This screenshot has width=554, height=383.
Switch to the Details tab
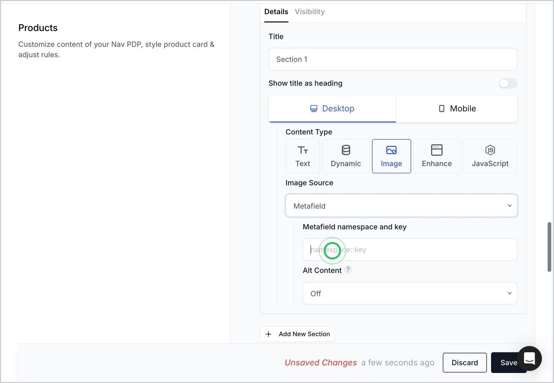(x=276, y=12)
